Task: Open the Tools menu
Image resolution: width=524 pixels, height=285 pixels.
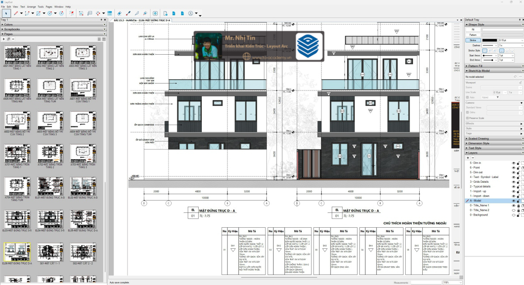Action: [x=41, y=7]
